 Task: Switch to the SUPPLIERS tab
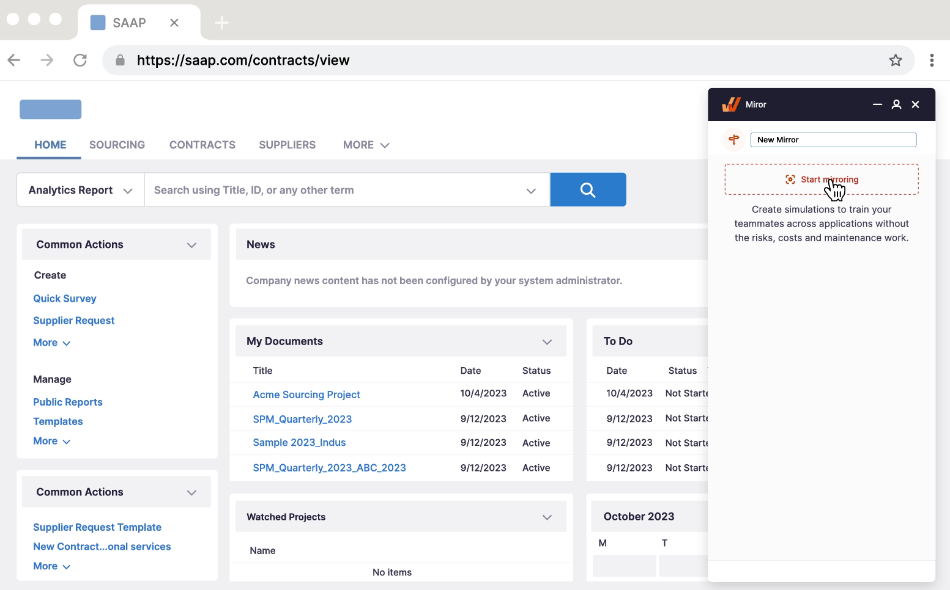tap(287, 145)
